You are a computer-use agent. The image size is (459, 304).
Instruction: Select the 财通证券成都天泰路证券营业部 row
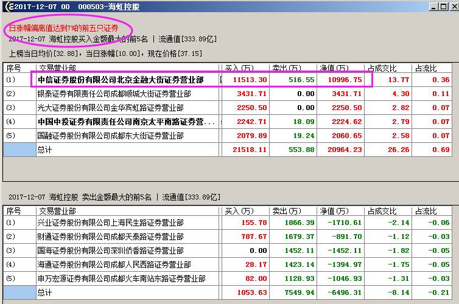(x=227, y=237)
